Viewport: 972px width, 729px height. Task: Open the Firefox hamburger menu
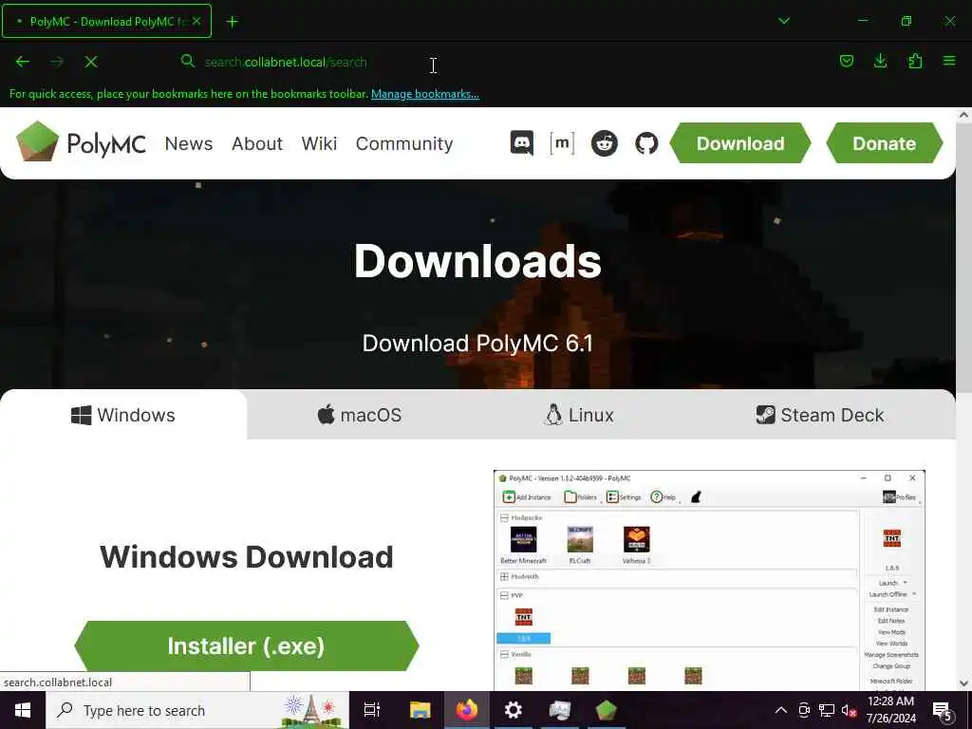click(x=949, y=61)
